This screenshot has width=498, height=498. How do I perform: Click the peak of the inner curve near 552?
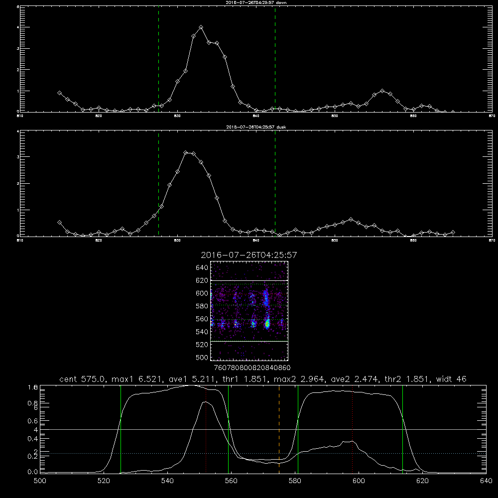point(206,402)
